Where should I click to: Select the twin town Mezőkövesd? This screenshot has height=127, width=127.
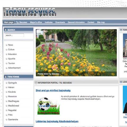point(13,106)
